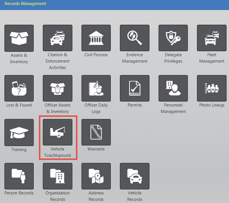This screenshot has width=229, height=203.
Task: Open Training graduation cap icon
Action: tap(19, 132)
